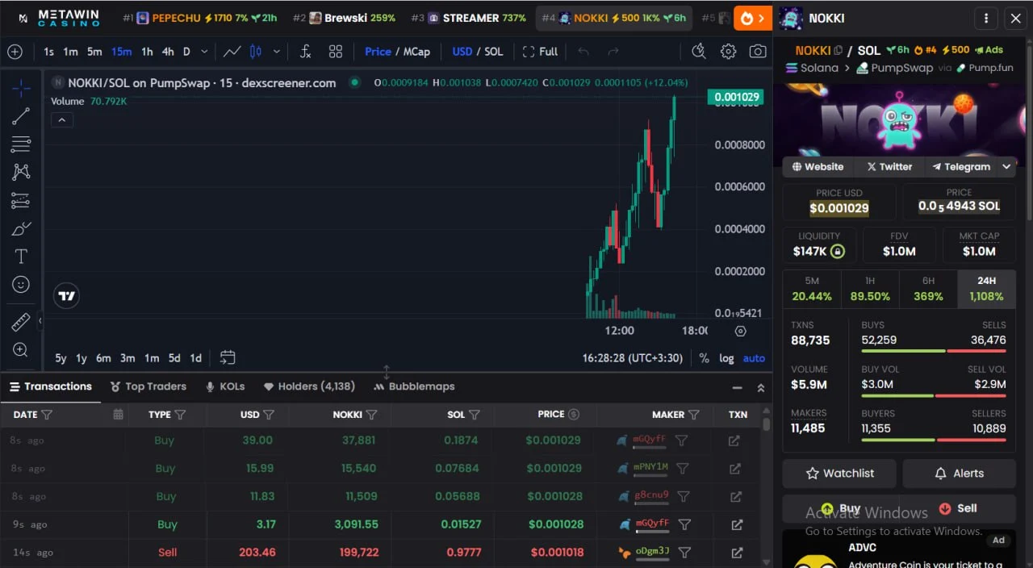Open the NOKKI Website link
Viewport: 1033px width, 568px height.
pyautogui.click(x=818, y=167)
